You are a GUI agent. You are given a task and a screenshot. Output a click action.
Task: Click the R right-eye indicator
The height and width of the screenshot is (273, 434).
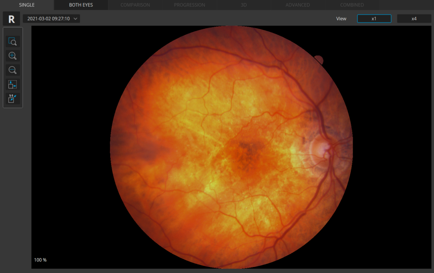click(x=11, y=19)
